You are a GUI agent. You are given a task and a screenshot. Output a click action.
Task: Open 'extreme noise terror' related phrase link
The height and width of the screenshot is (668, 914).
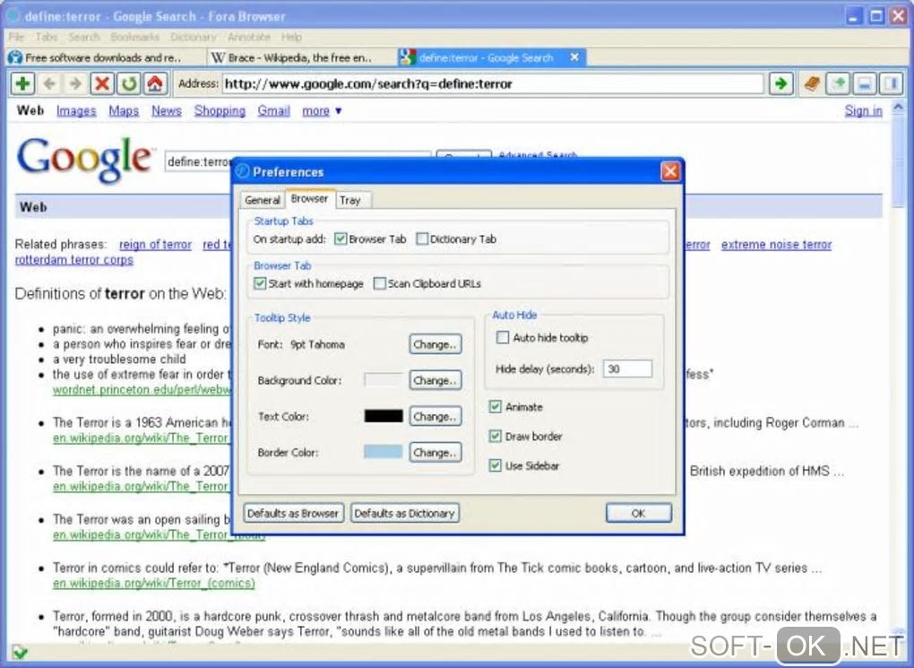776,245
